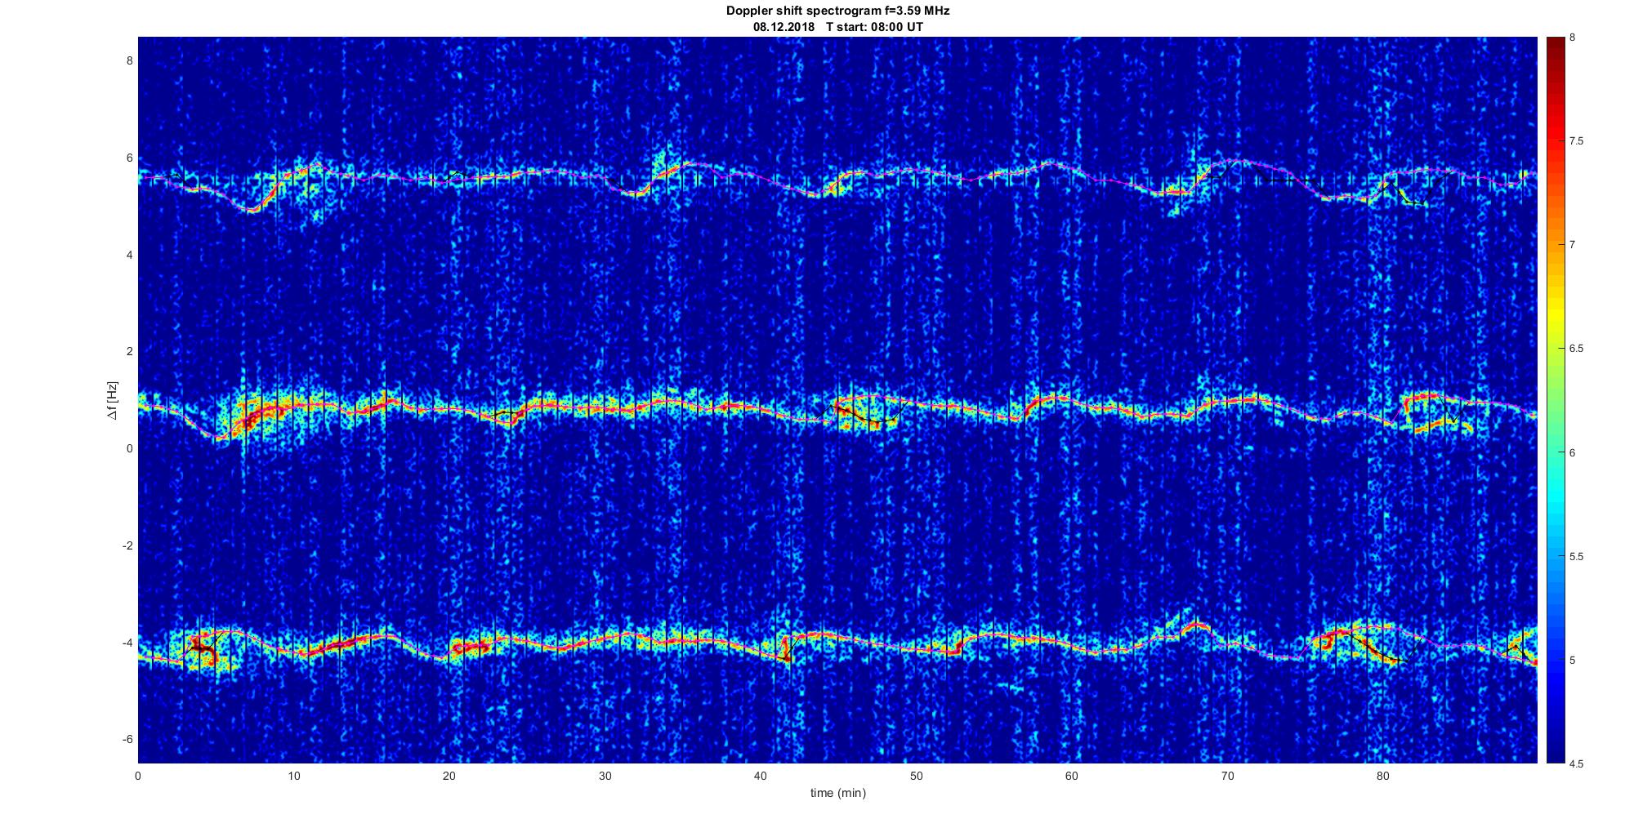Click the y-axis label 'Δf [Hz]'
This screenshot has height=819, width=1634.
113,400
